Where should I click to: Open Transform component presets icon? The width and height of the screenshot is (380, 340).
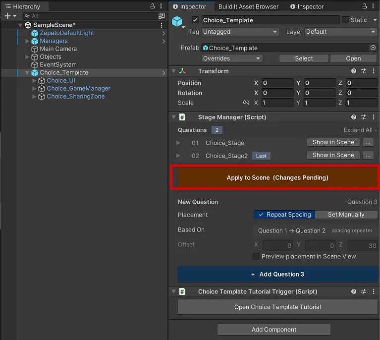click(x=364, y=71)
